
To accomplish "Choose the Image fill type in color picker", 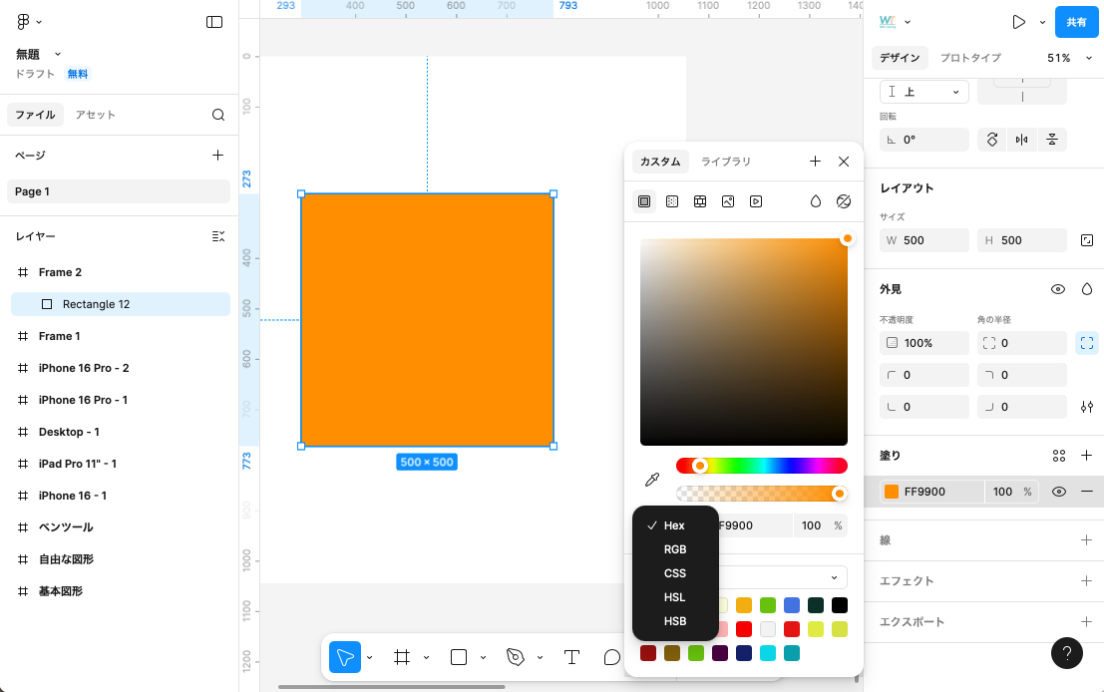I will click(x=728, y=201).
